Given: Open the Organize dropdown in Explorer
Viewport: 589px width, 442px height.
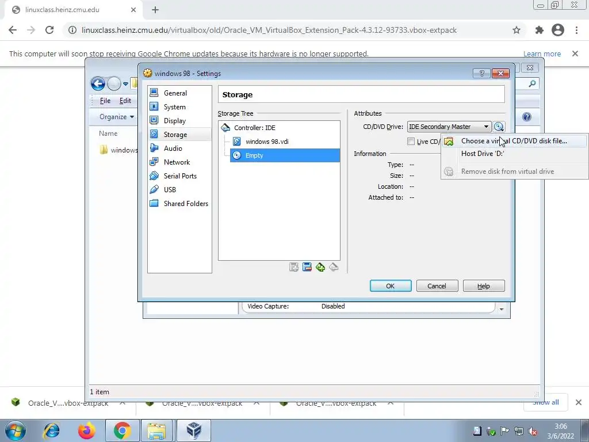Looking at the screenshot, I should point(117,117).
